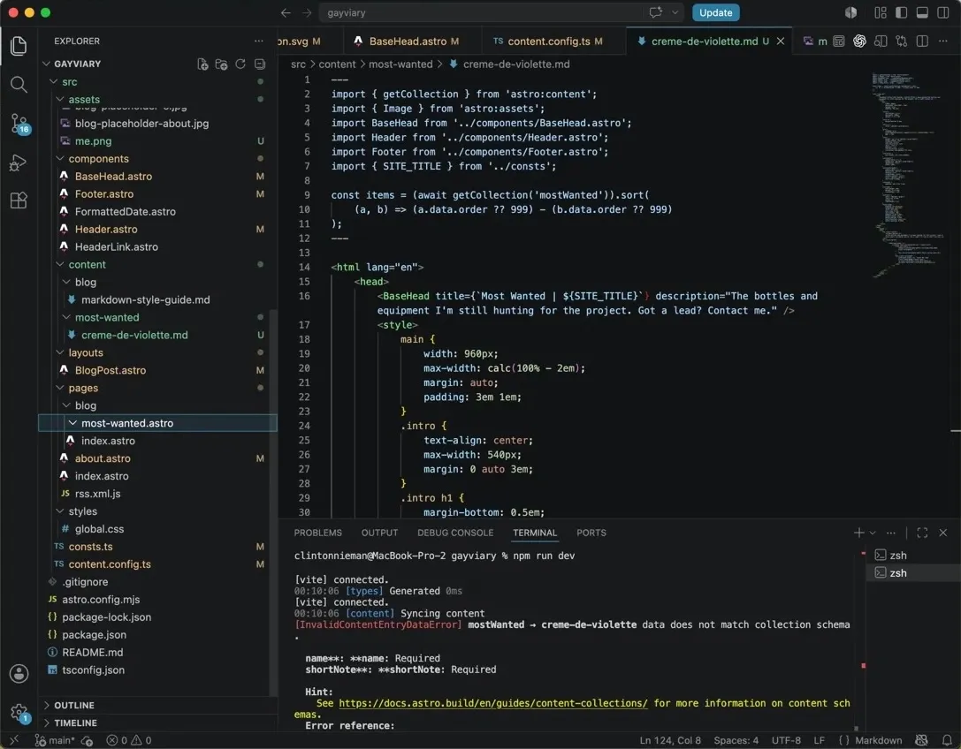
Task: Click the compare changes icon in editor toolbar
Action: (x=901, y=41)
